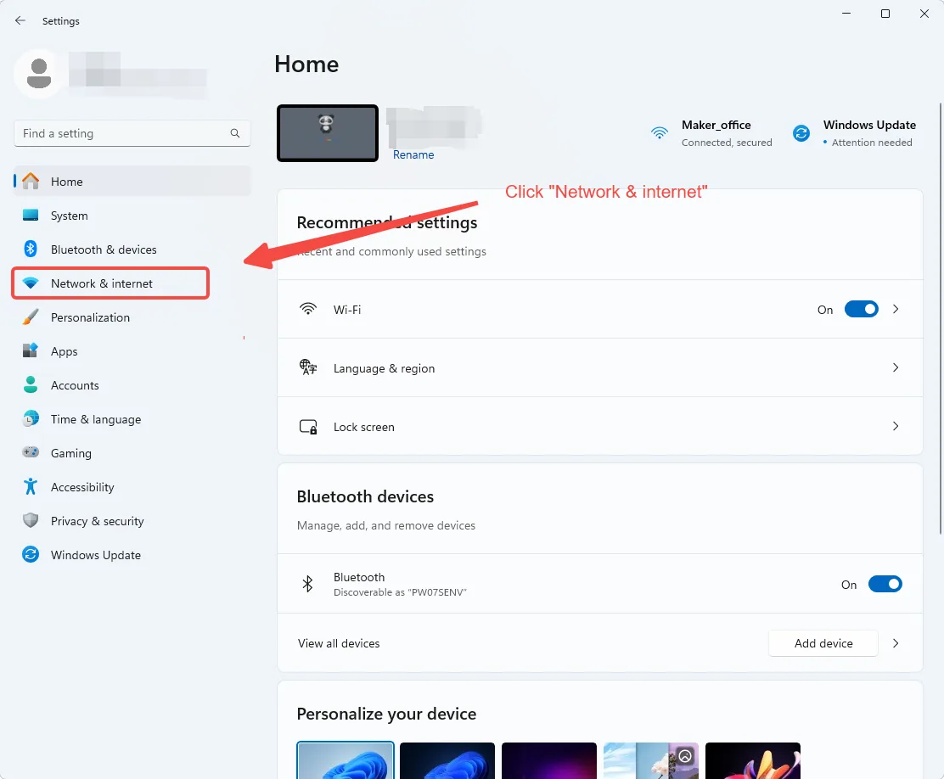Click the Lock screen label
The width and height of the screenshot is (944, 779).
coord(363,427)
